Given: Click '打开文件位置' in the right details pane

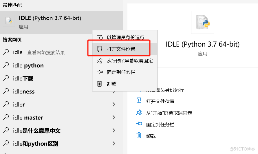Looking at the screenshot, I should pos(160,101).
